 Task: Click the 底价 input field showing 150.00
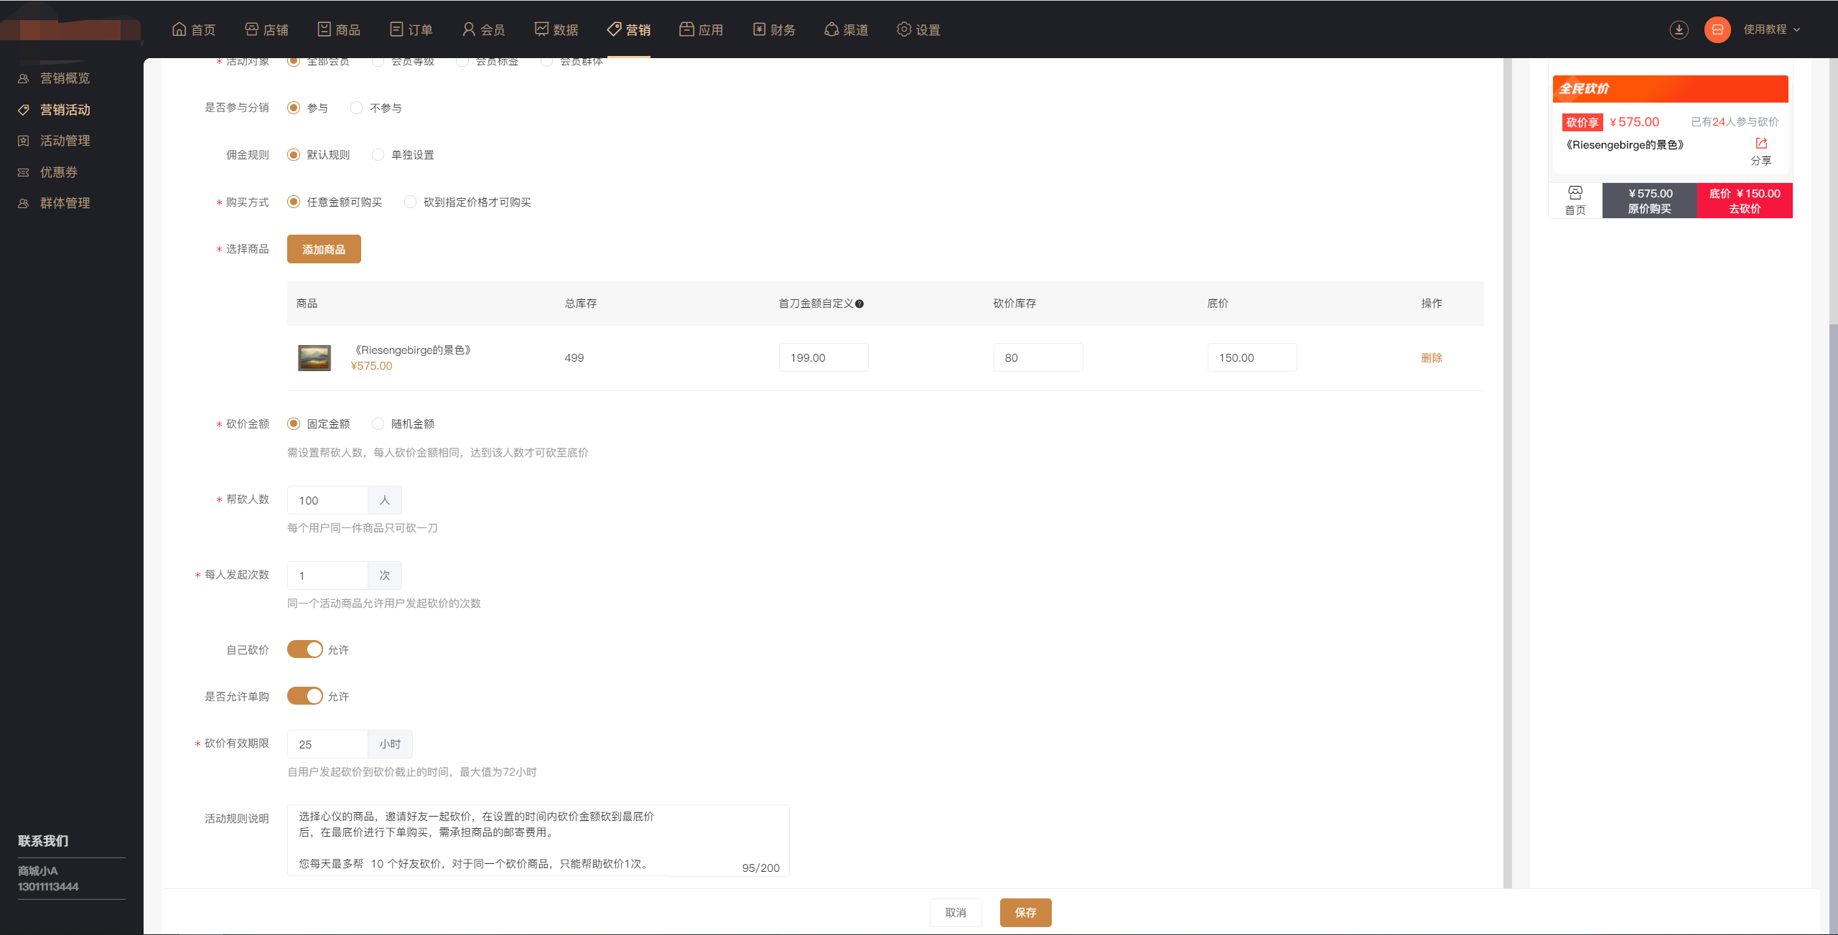tap(1251, 358)
